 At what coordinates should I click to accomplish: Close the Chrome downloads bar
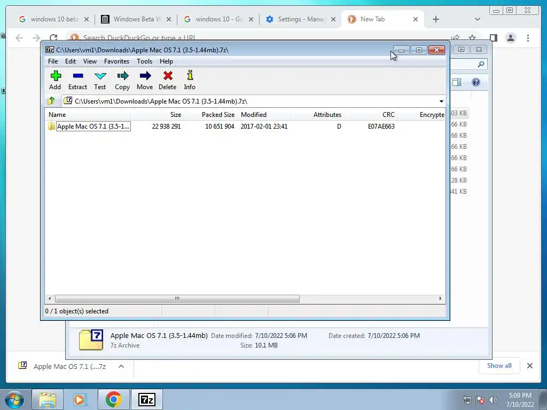tap(529, 366)
